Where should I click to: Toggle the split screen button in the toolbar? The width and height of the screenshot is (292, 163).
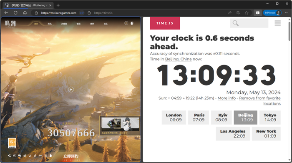pyautogui.click(x=258, y=13)
